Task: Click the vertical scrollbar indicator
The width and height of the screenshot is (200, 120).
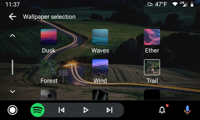Action: click(12, 67)
